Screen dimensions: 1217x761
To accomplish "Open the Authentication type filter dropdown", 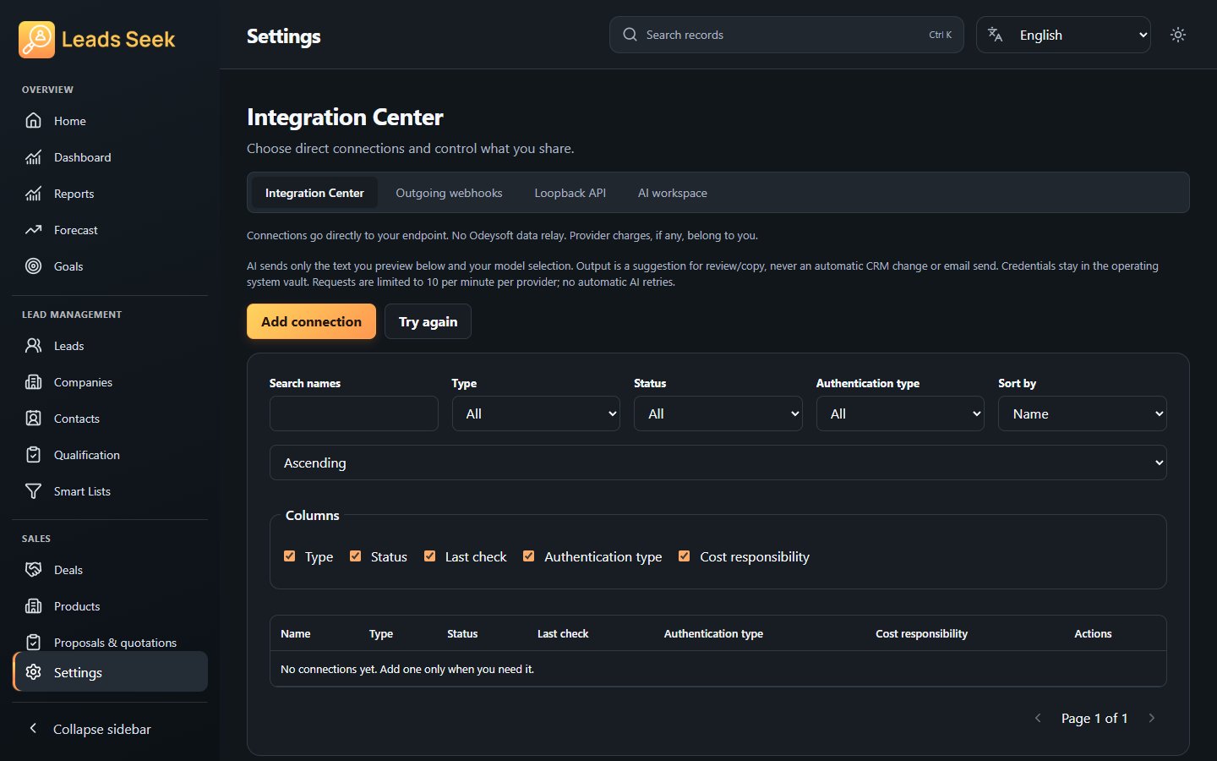I will (900, 413).
